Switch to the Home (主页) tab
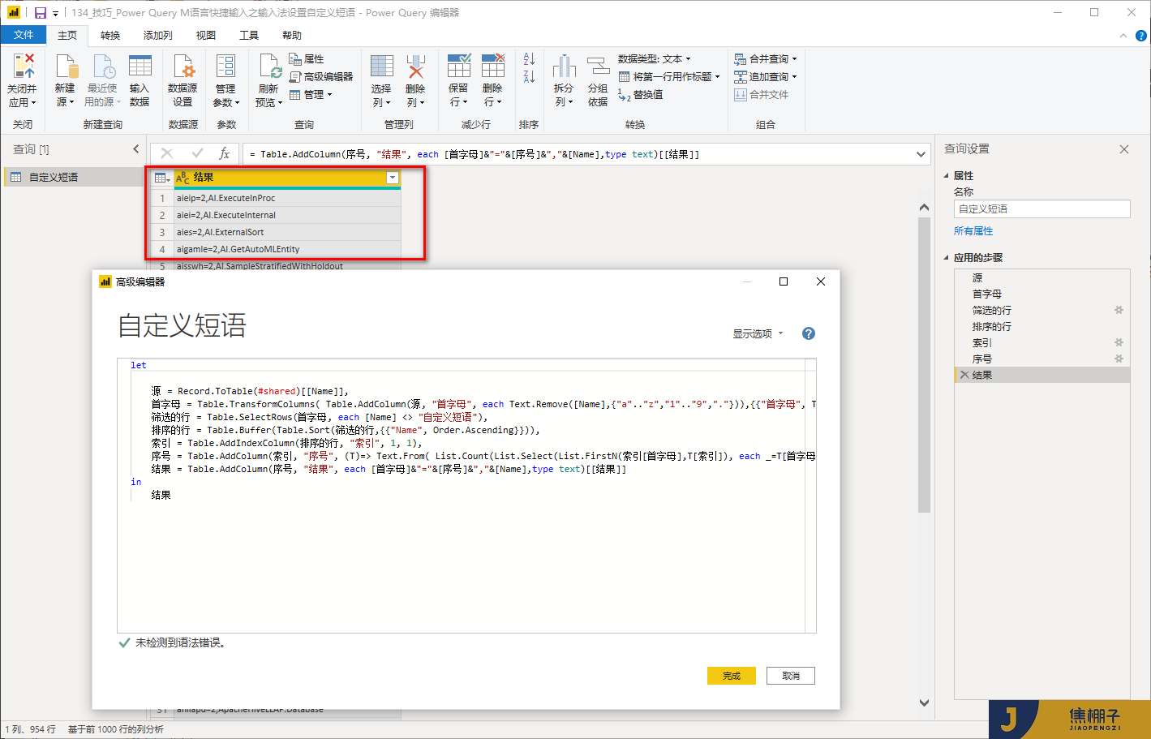1151x739 pixels. click(67, 36)
